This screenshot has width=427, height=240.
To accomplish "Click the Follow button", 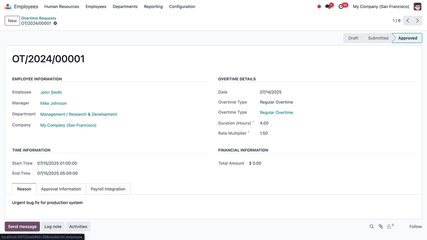I will [415, 226].
